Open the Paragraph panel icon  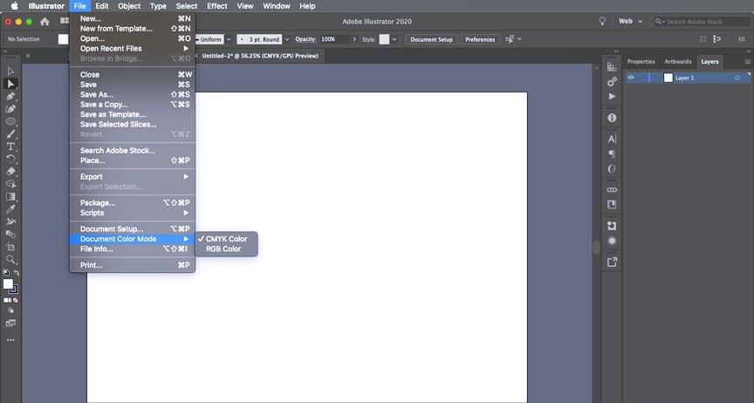(612, 154)
